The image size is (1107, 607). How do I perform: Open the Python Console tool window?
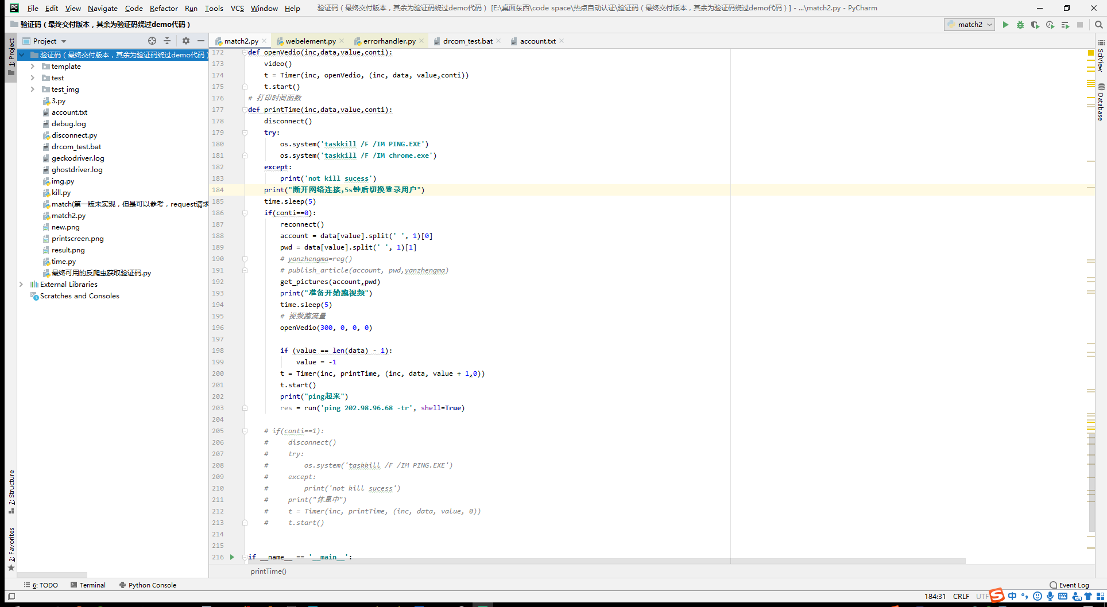click(x=148, y=585)
